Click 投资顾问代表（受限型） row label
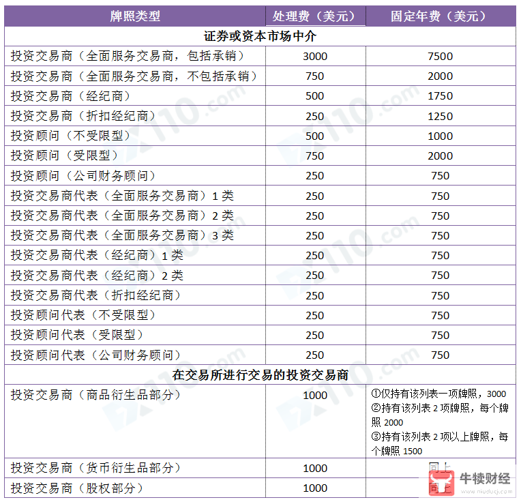 tap(78, 335)
